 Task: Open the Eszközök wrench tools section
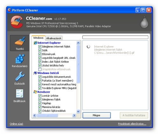[x=20, y=78]
